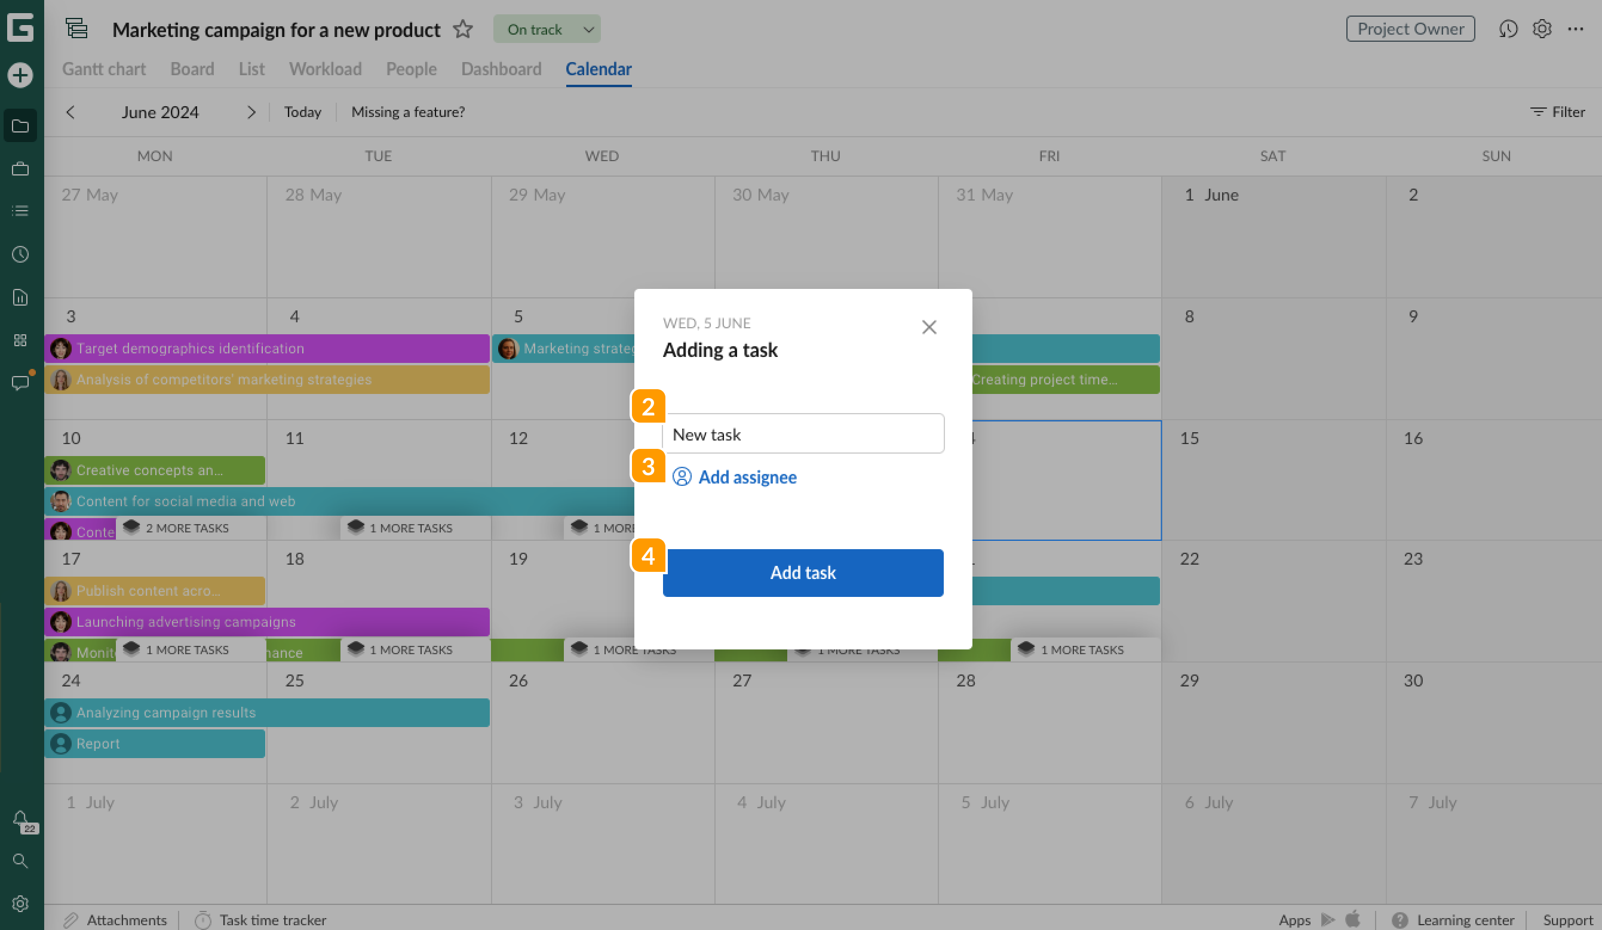The image size is (1602, 930).
Task: Go to next month with right arrow
Action: 251,112
